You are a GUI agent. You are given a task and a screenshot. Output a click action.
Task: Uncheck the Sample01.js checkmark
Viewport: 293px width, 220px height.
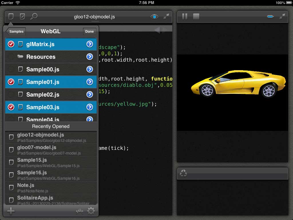click(x=11, y=82)
